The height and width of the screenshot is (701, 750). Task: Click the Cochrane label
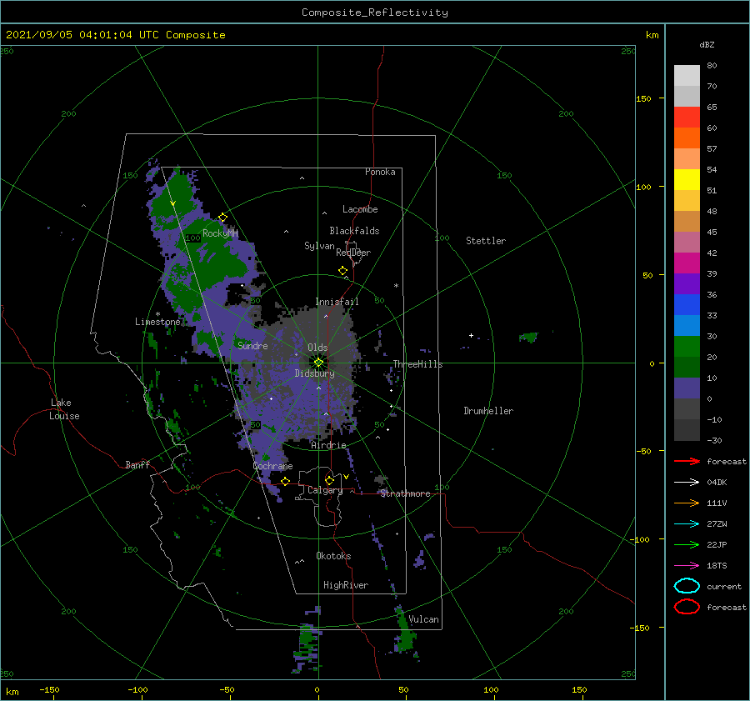coord(272,466)
